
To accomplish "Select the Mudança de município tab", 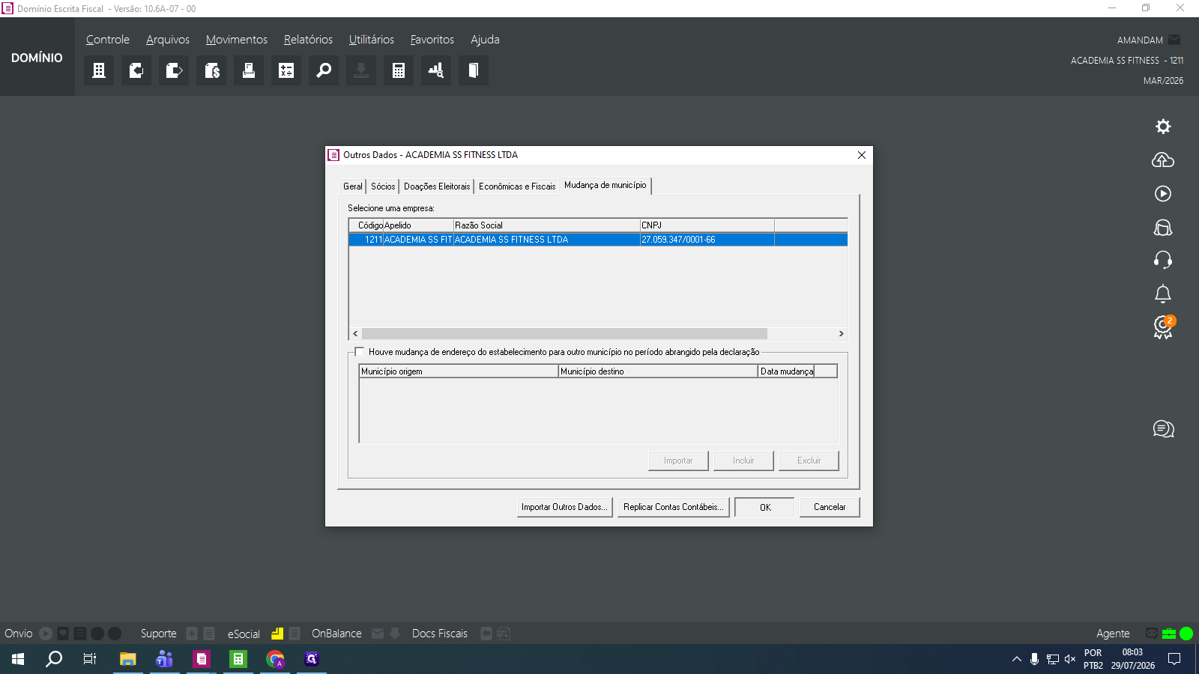I will pos(605,185).
